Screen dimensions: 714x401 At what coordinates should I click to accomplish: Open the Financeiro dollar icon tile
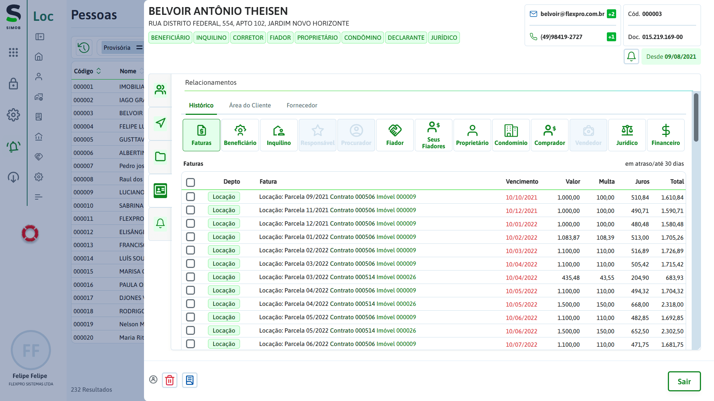665,135
